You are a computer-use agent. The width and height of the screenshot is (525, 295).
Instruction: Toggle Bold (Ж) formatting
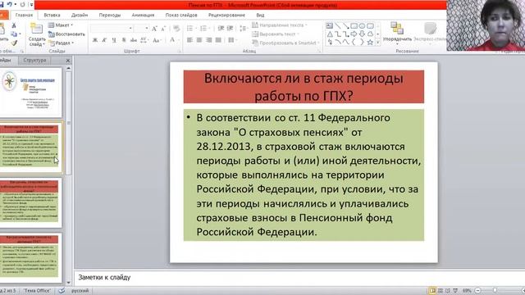coord(95,40)
